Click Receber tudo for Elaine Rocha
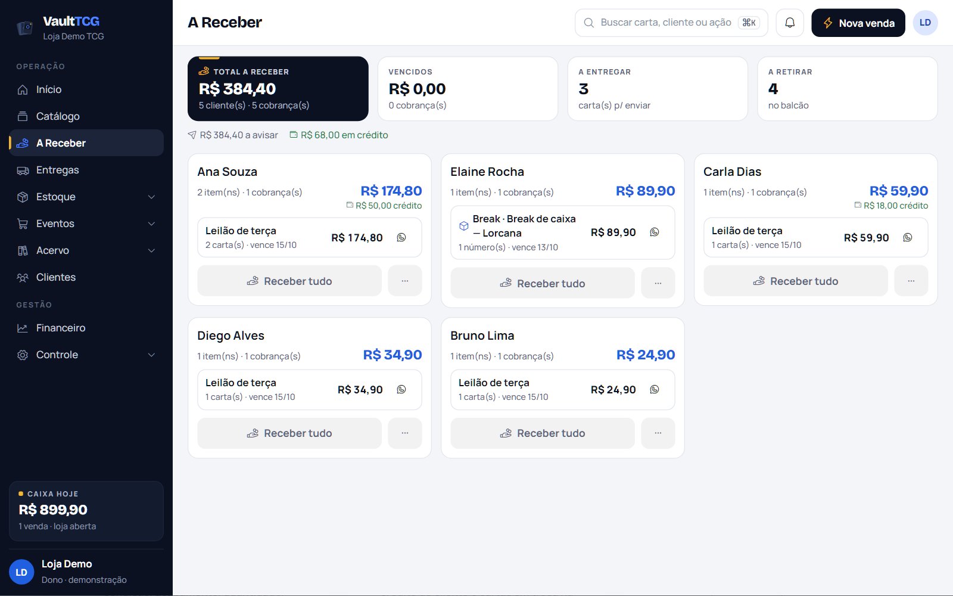Image resolution: width=953 pixels, height=596 pixels. click(x=543, y=283)
